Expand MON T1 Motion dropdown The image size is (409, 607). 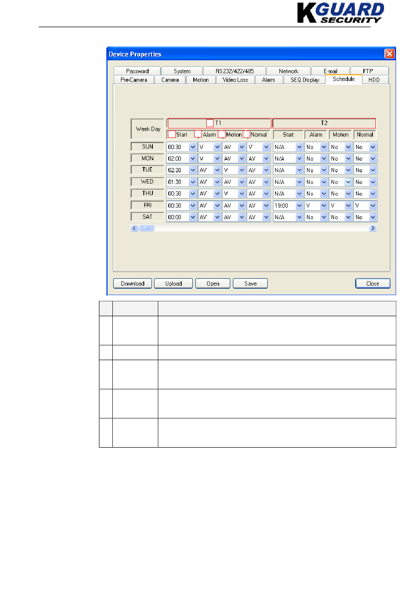(x=242, y=159)
